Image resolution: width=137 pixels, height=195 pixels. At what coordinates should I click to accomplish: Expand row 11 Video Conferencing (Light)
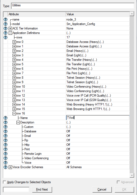pos(14,91)
